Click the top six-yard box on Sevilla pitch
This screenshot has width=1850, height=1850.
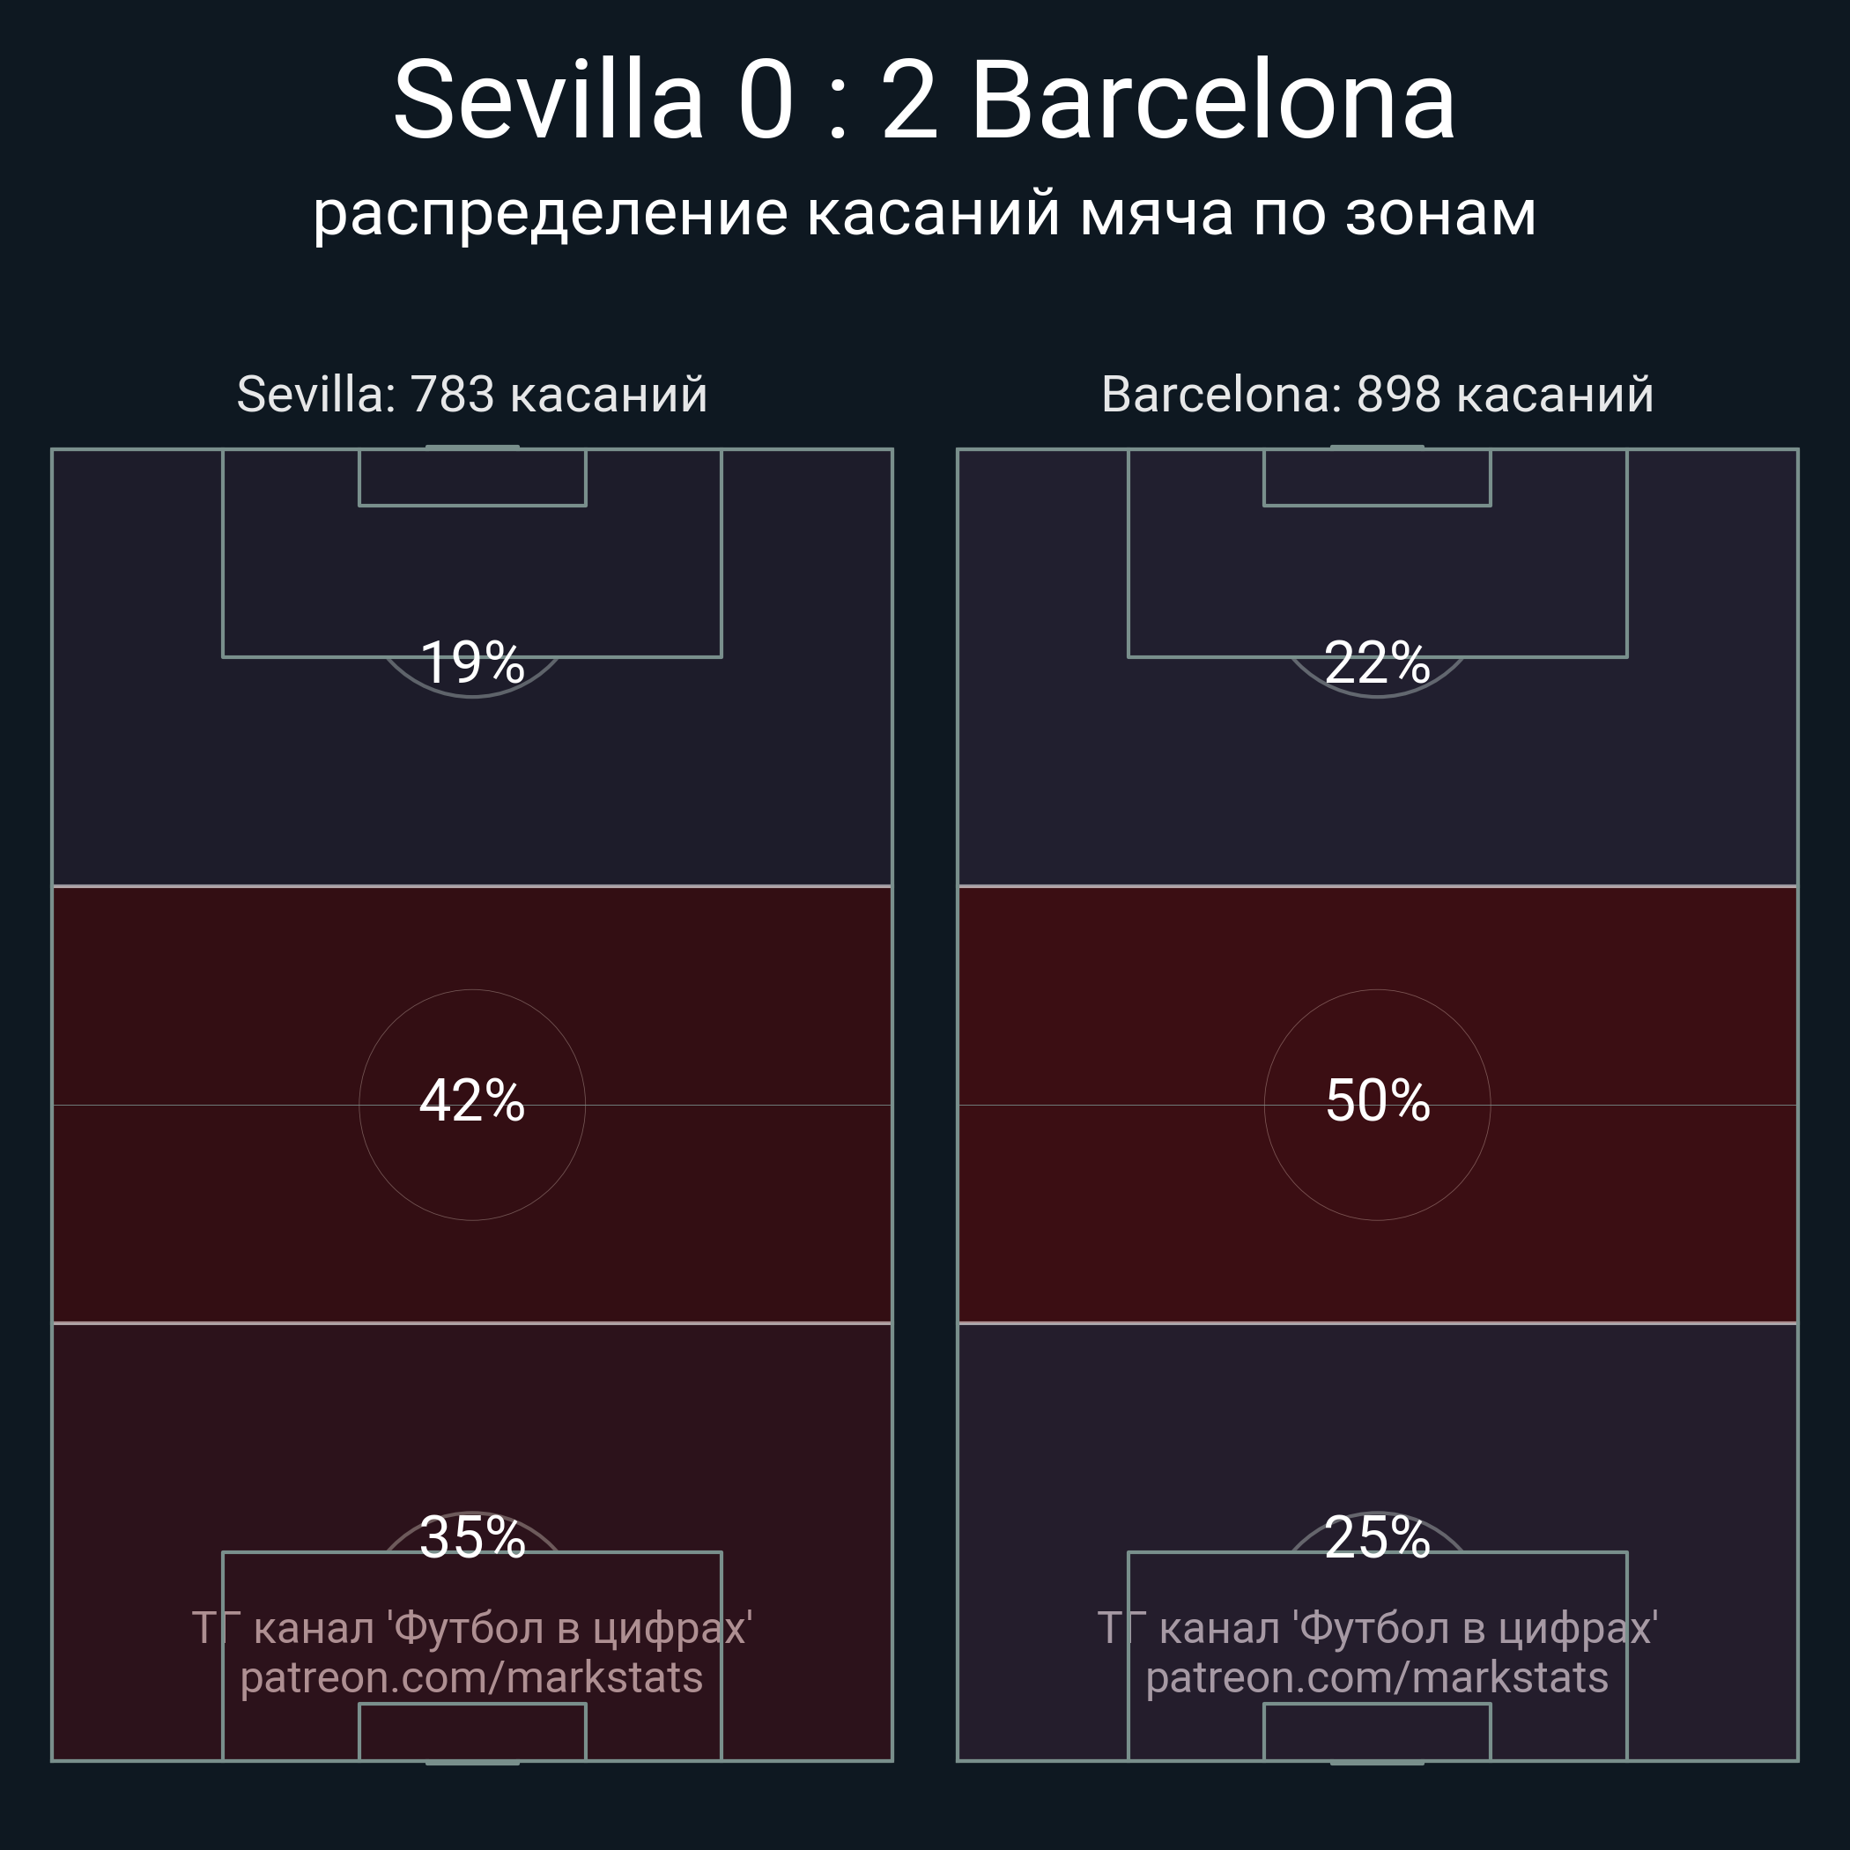click(472, 477)
